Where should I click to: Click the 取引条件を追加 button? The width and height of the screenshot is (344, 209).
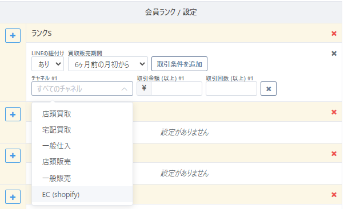179,64
